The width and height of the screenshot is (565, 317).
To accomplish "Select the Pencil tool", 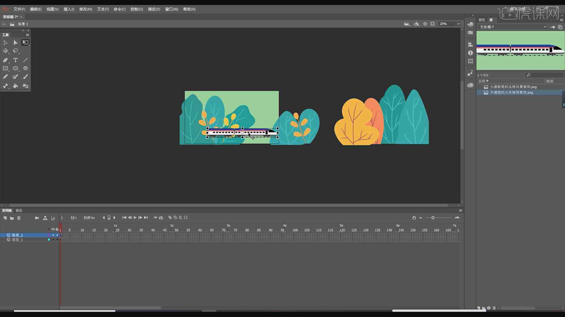I will point(5,77).
